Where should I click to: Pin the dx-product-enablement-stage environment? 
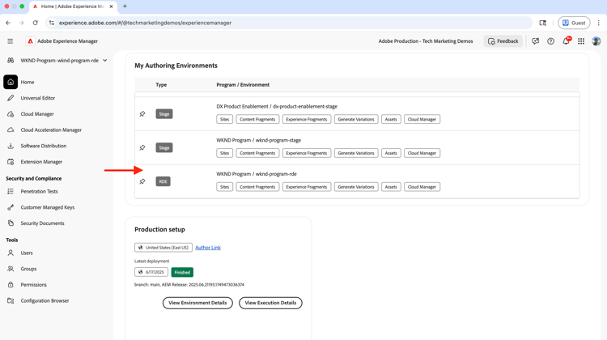tap(142, 114)
